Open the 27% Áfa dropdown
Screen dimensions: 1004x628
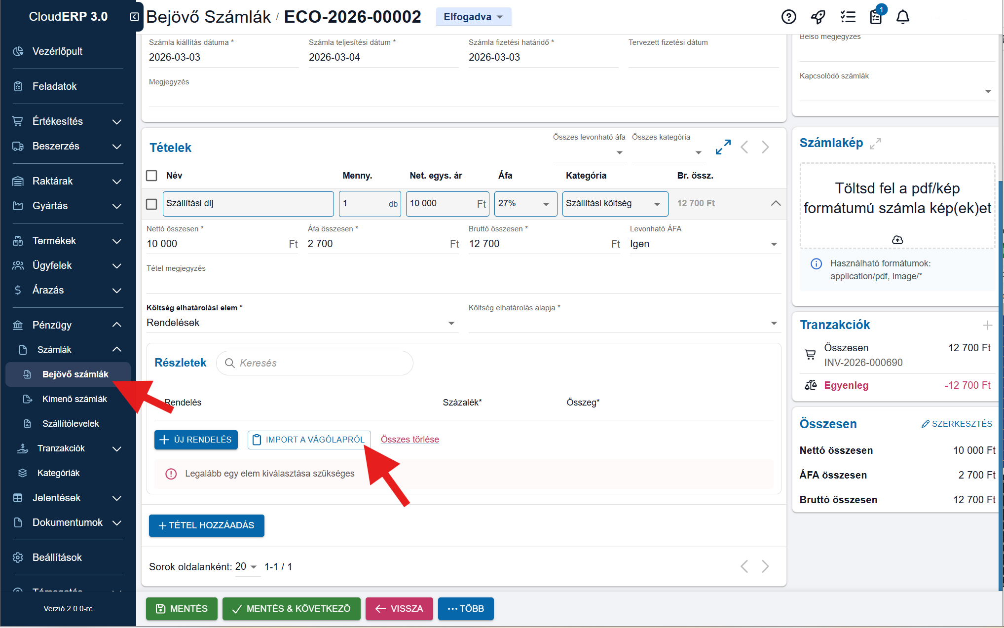[525, 204]
